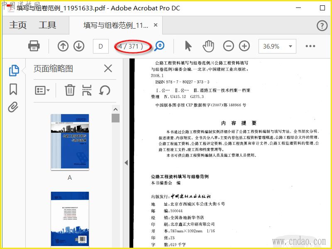Viewport: 332px width, 249px height.
Task: Select the 填写与组卷范例_11... document tab
Action: pyautogui.click(x=116, y=25)
